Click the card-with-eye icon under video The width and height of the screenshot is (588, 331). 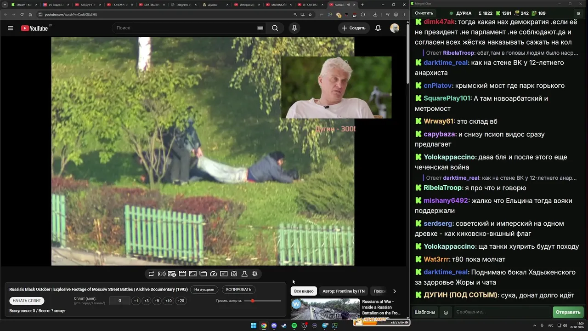pos(172,274)
